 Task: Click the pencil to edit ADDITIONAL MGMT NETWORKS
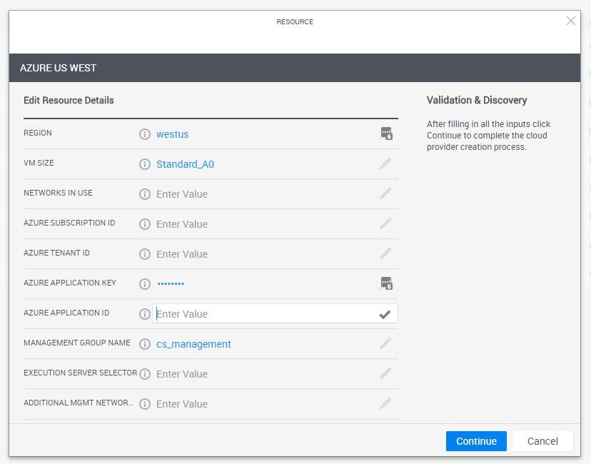pos(386,403)
